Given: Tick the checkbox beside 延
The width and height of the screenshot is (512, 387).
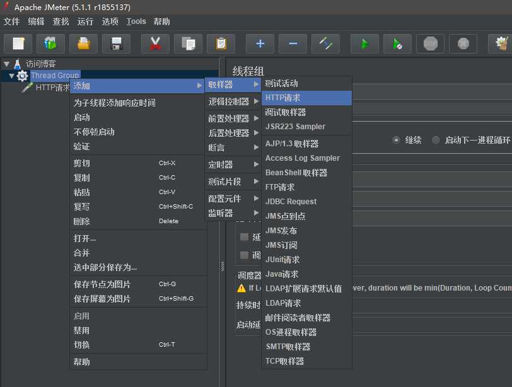Looking at the screenshot, I should pos(244,237).
